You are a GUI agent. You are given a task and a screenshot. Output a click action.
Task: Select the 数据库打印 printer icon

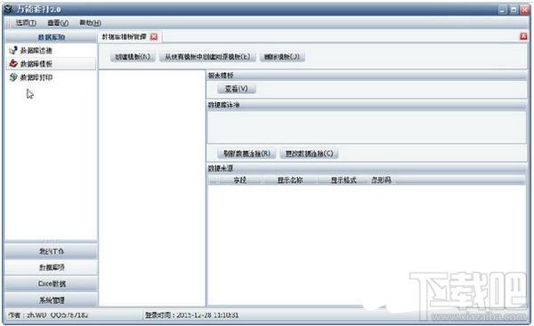tap(13, 77)
